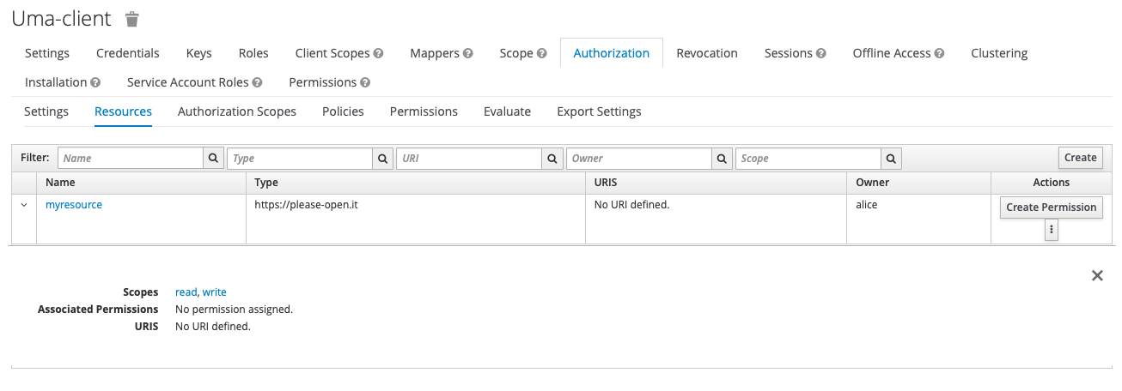
Task: Open the three-dot actions menu for myresource
Action: click(x=1051, y=230)
